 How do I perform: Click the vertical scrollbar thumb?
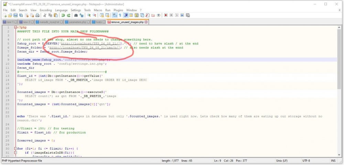(340, 58)
